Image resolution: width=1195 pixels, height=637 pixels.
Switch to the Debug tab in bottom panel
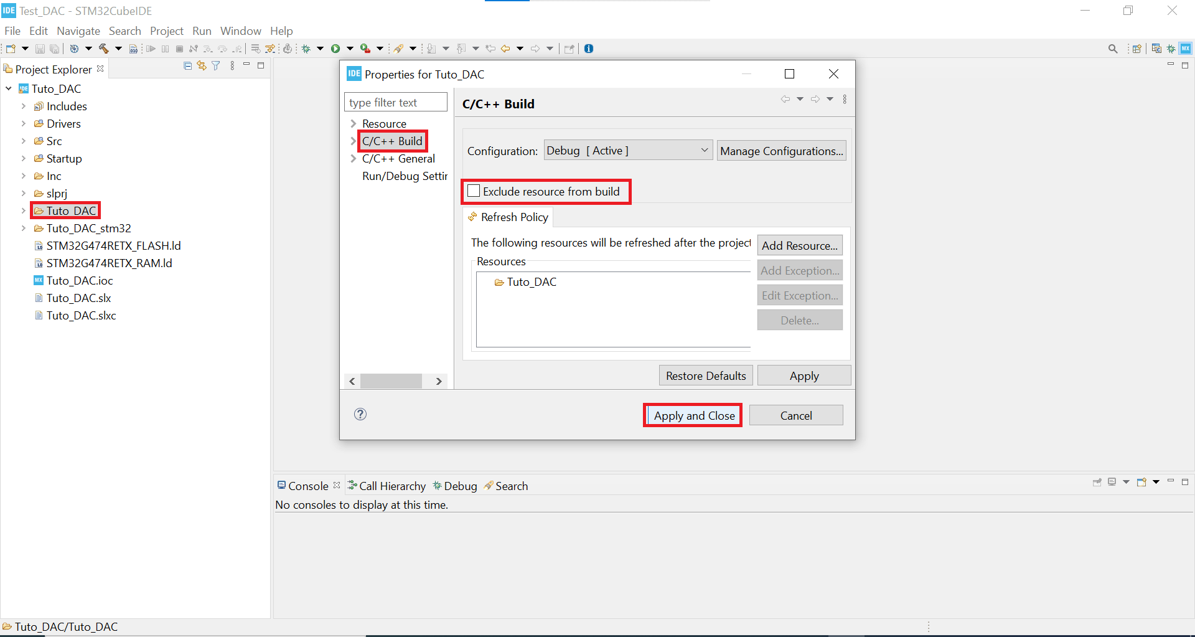[455, 486]
